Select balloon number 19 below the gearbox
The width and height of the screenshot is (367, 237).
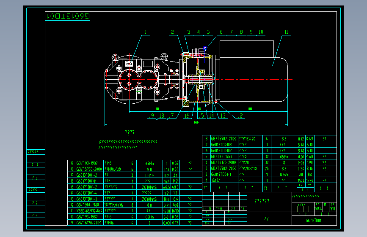pyautogui.click(x=152, y=116)
